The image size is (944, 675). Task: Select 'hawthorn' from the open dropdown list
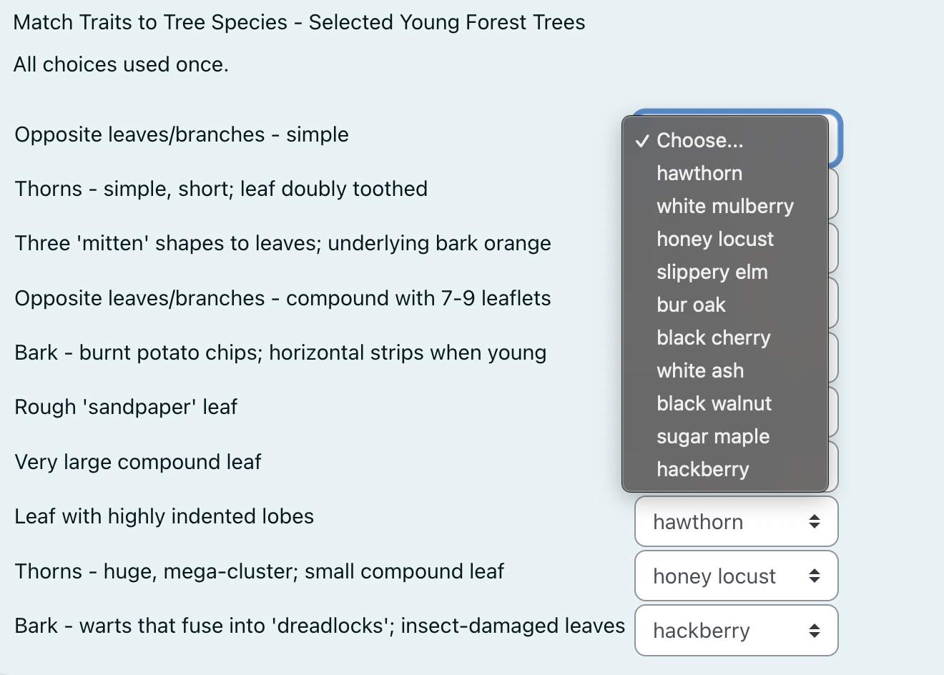699,173
